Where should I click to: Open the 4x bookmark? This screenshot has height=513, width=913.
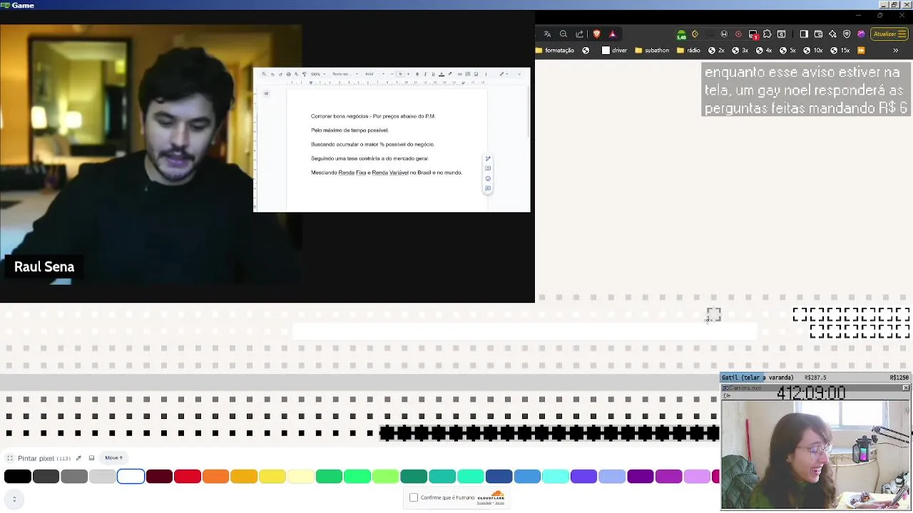click(764, 51)
